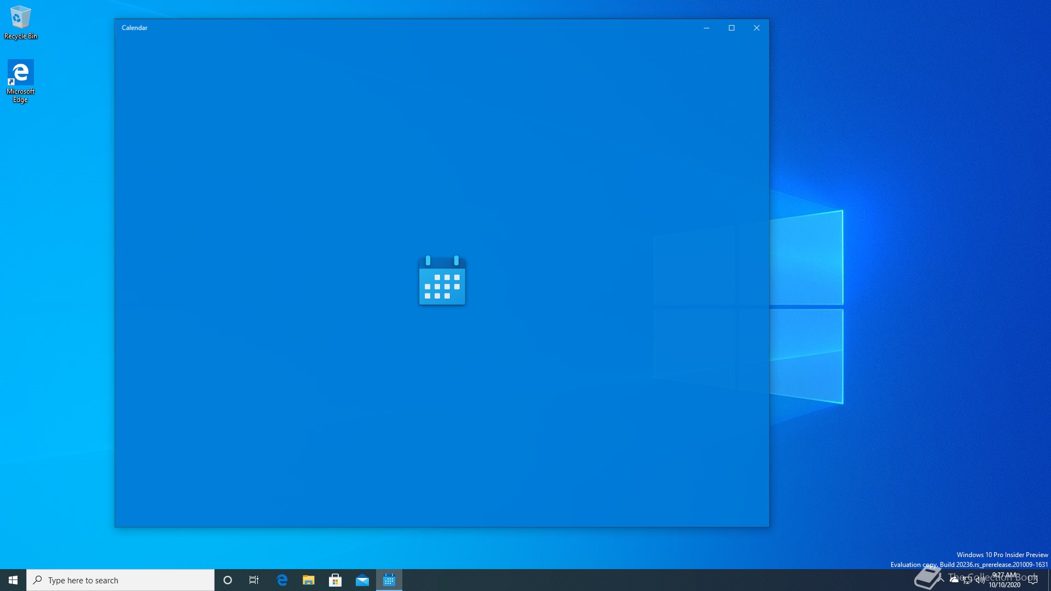Open the Action Center notifications icon
1051x591 pixels.
click(1033, 580)
